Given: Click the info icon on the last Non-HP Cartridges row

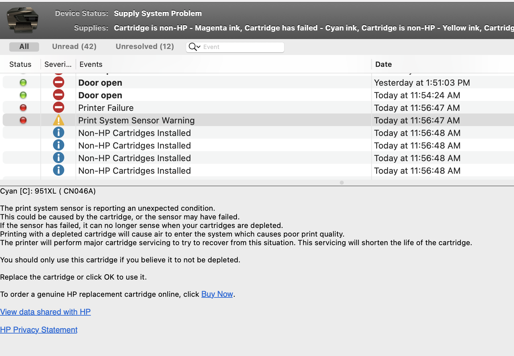Looking at the screenshot, I should (59, 170).
